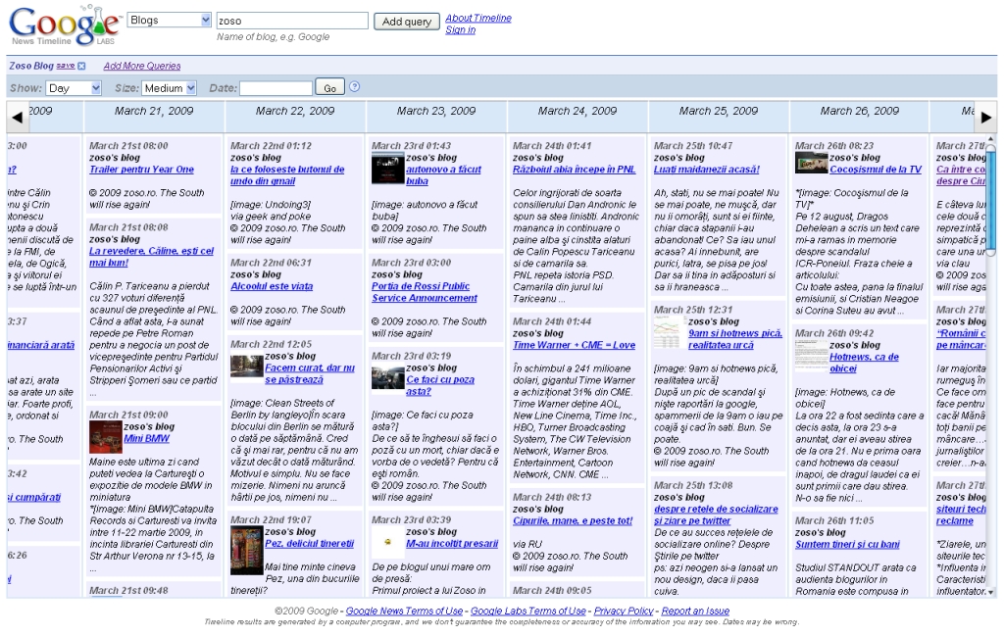This screenshot has height=637, width=1004.
Task: Click the vertical scrollbar down arrow
Action: click(991, 592)
